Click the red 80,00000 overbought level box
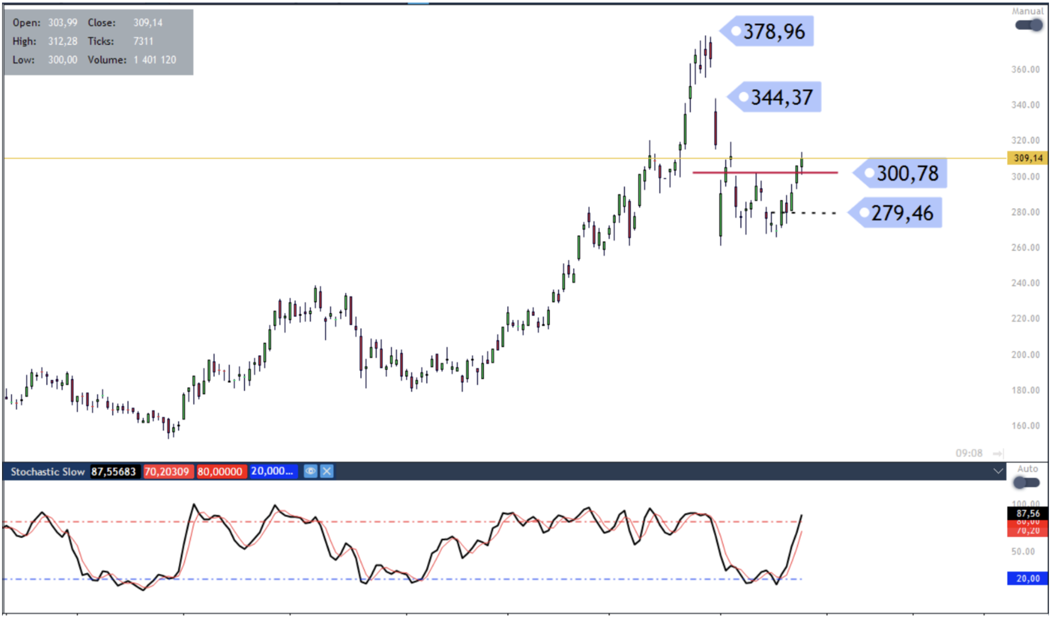1052x617 pixels. pyautogui.click(x=220, y=472)
